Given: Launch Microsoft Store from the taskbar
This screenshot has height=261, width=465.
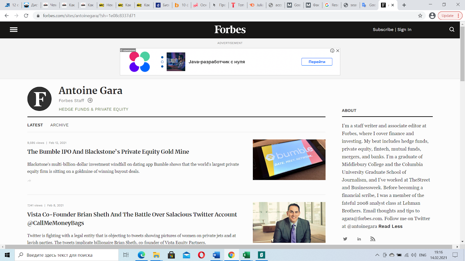Looking at the screenshot, I should 171,255.
